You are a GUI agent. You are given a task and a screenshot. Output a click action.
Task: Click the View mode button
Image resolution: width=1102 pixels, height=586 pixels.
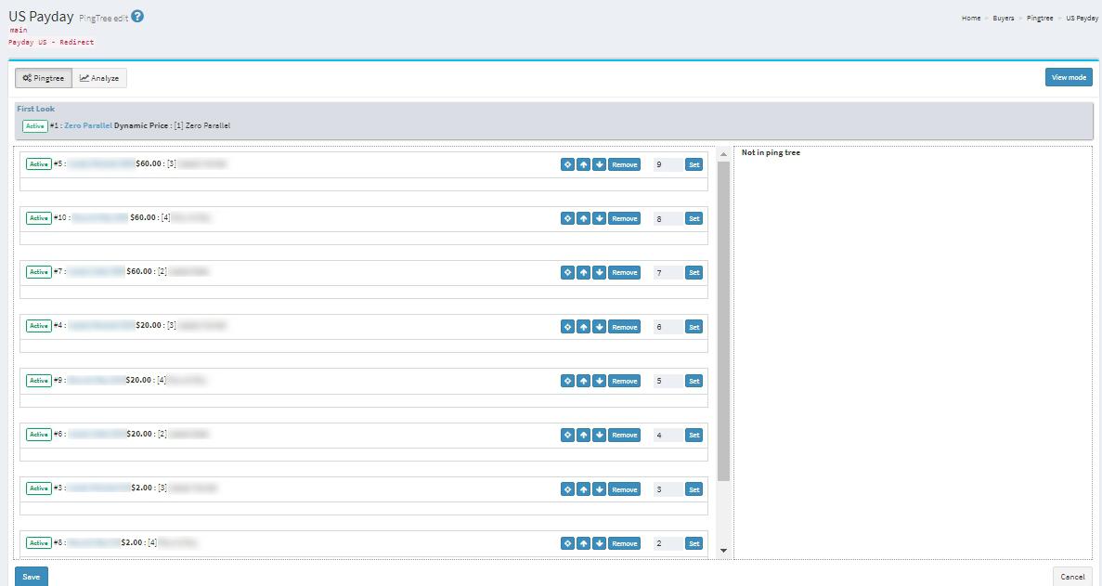pos(1068,77)
